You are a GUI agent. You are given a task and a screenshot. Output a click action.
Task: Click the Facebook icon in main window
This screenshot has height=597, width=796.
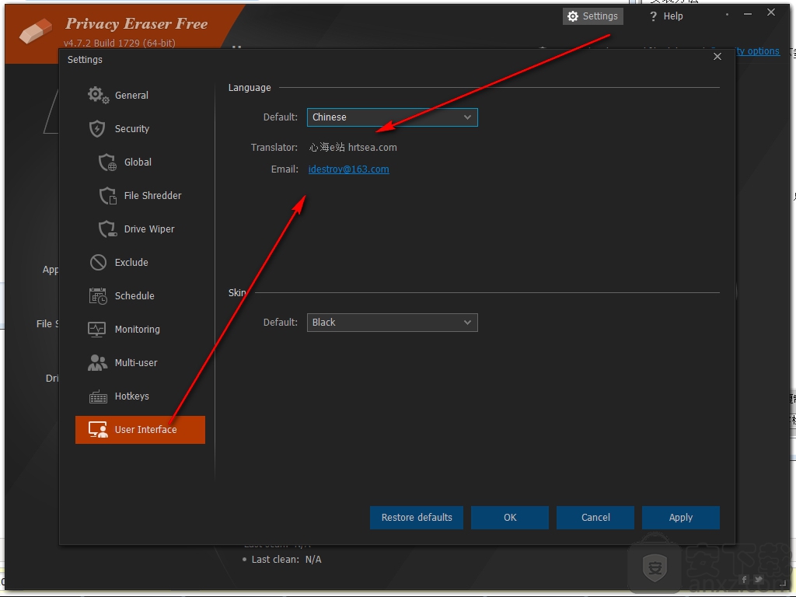tap(744, 579)
